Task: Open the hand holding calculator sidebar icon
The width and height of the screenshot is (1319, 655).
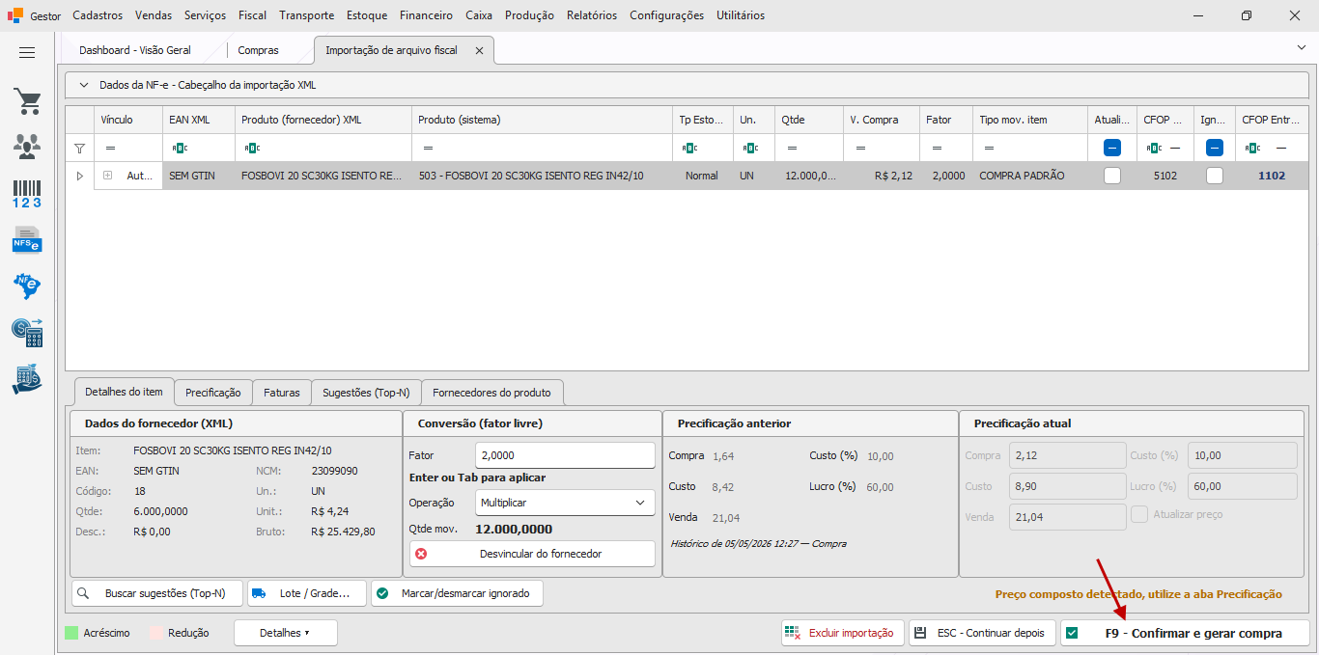Action: point(27,379)
